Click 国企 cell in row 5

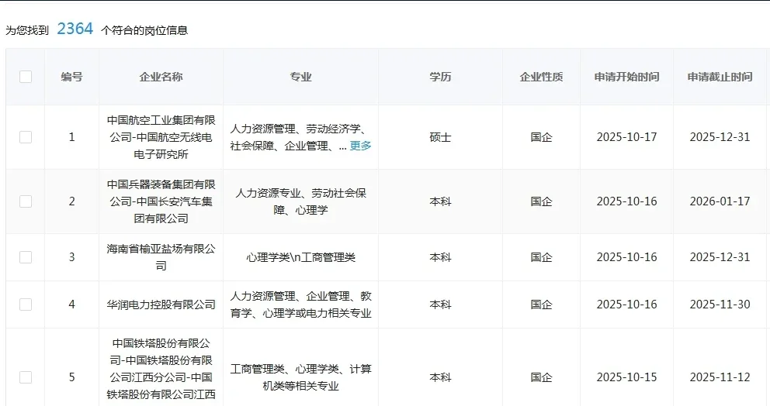[541, 377]
